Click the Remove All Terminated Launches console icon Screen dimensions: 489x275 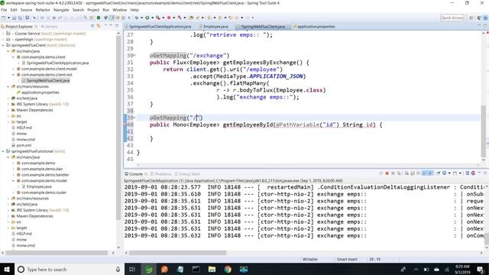point(399,173)
